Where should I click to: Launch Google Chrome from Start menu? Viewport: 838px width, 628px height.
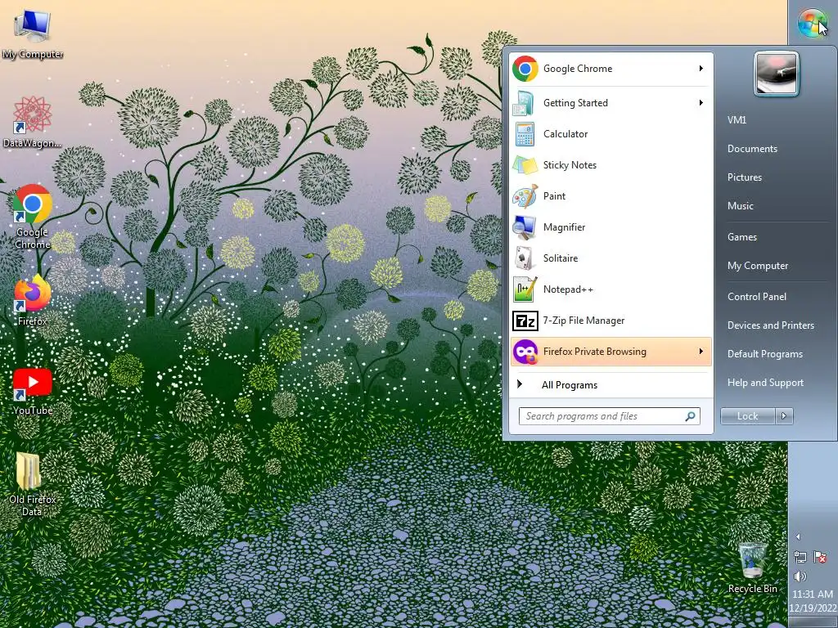point(610,69)
